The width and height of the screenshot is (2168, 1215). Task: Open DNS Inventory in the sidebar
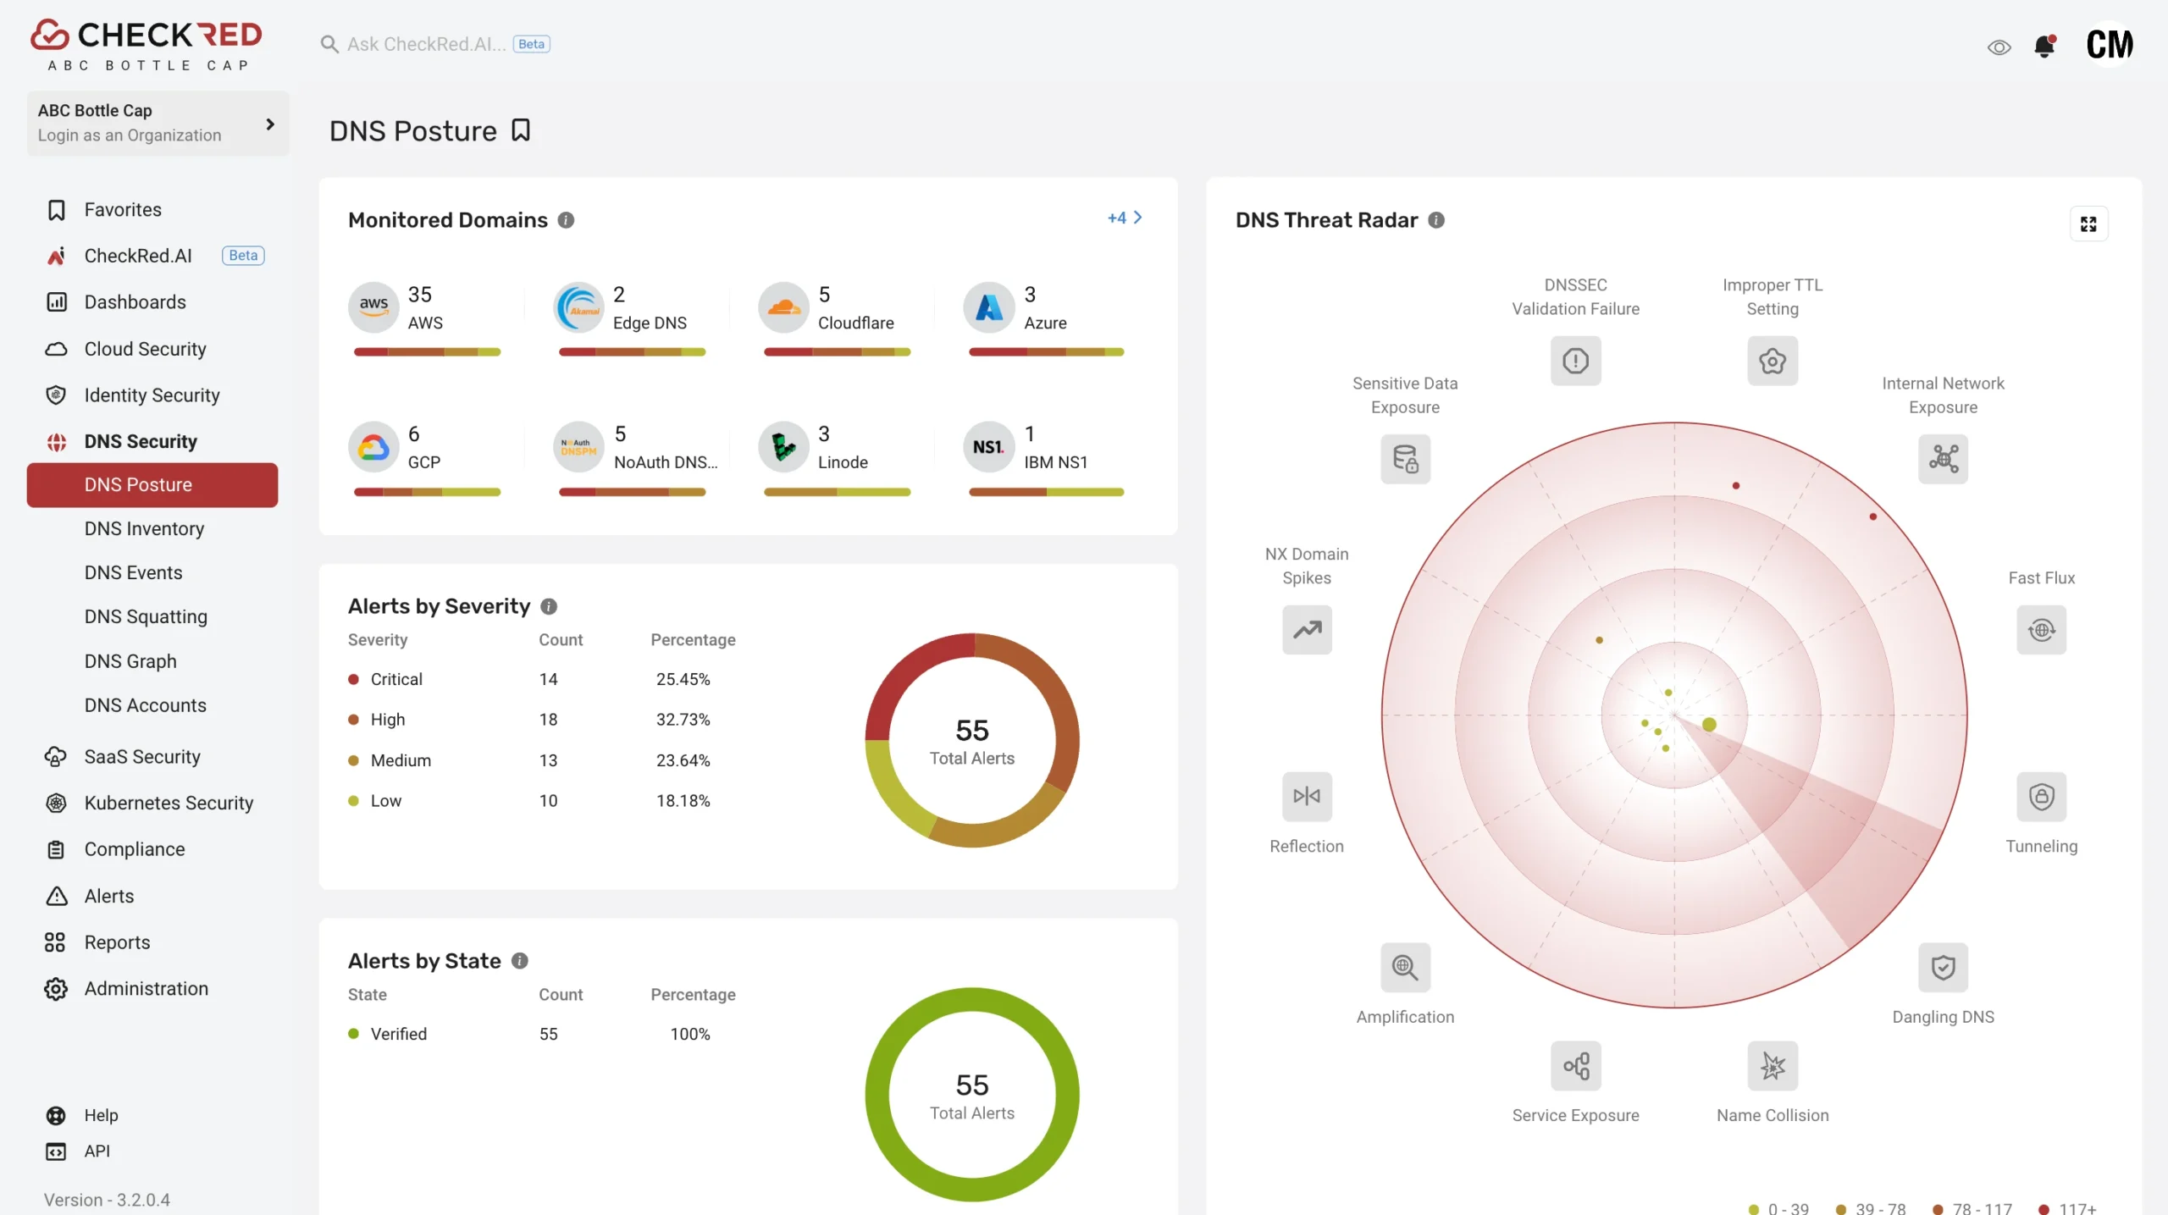coord(144,528)
